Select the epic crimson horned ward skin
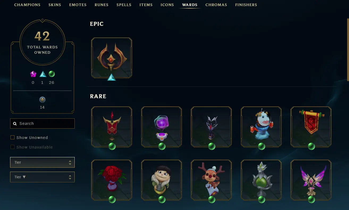Viewport: 349px width, 210px height. click(x=112, y=58)
